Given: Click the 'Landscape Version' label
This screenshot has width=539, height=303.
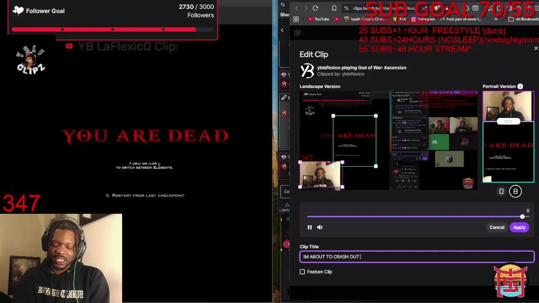Looking at the screenshot, I should click(320, 87).
